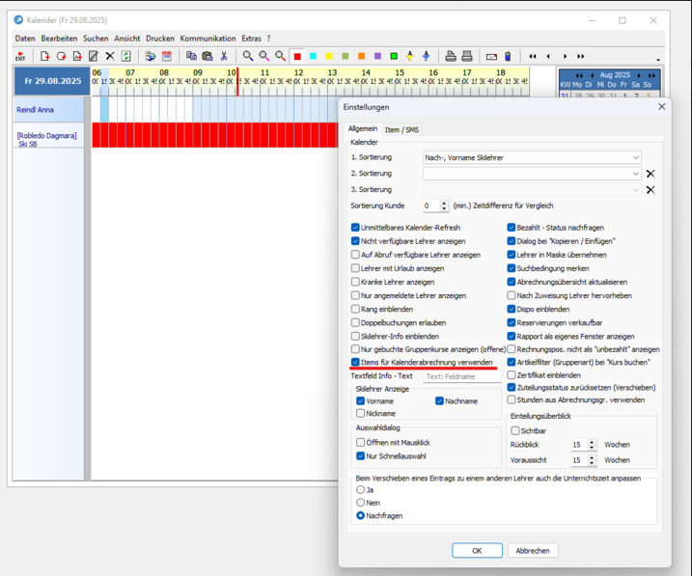Click the paste clipboard toolbar icon
Viewport: 692px width, 576px height.
pyautogui.click(x=208, y=57)
